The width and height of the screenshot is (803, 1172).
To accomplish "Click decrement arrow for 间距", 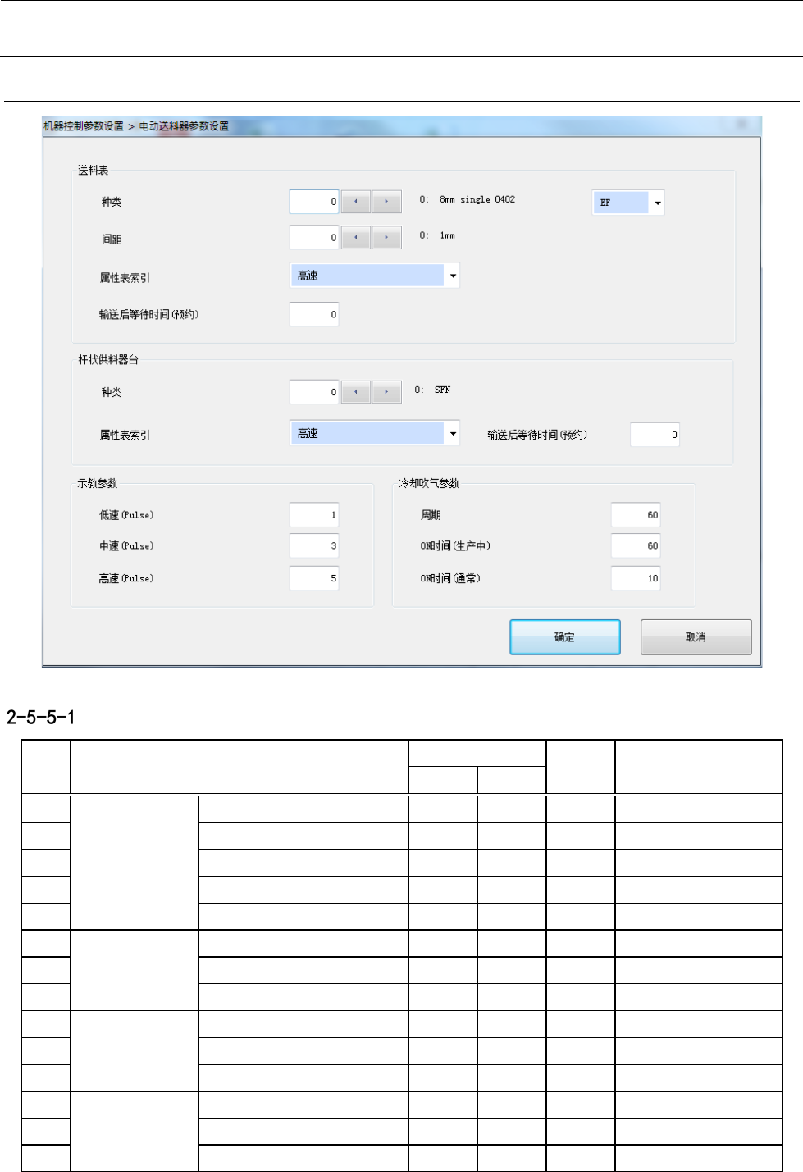I will tap(356, 238).
